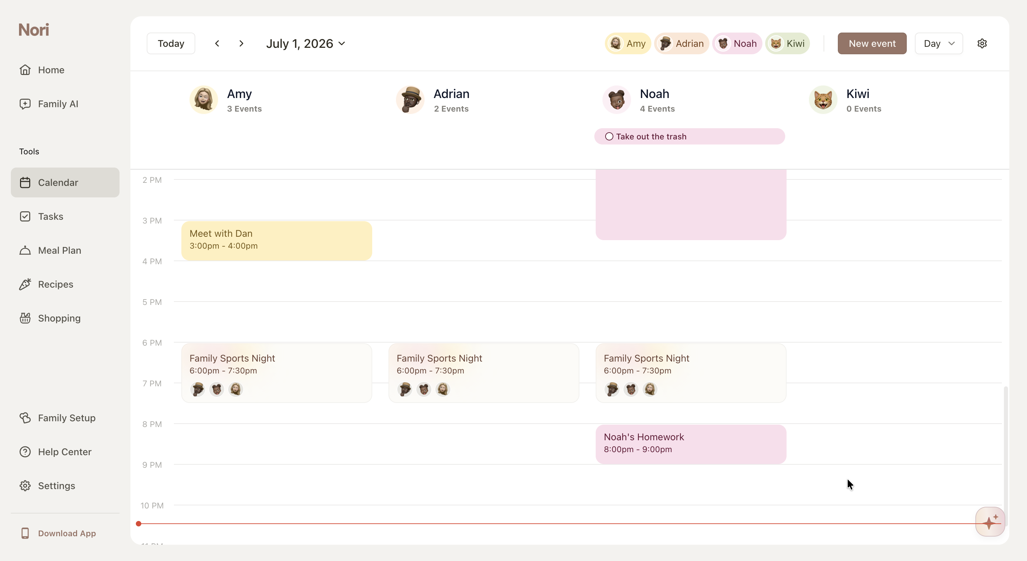1027x561 pixels.
Task: Click the Family AI chat sparkle icon
Action: point(25,104)
